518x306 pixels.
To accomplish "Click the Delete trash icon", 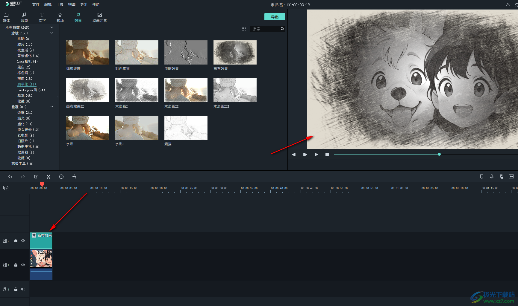I will (x=36, y=177).
